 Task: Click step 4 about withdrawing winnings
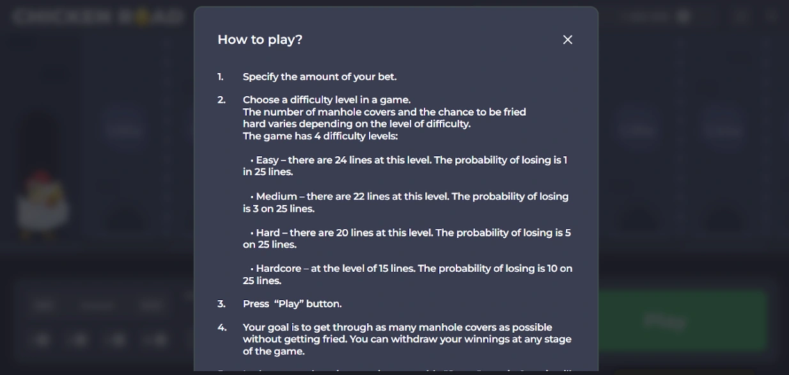[407, 339]
